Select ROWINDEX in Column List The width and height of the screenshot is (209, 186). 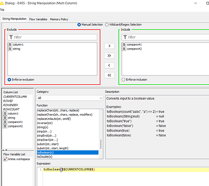pos(10,105)
